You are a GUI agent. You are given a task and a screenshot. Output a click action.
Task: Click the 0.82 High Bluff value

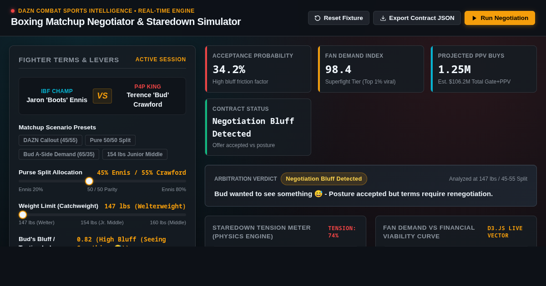121,242
